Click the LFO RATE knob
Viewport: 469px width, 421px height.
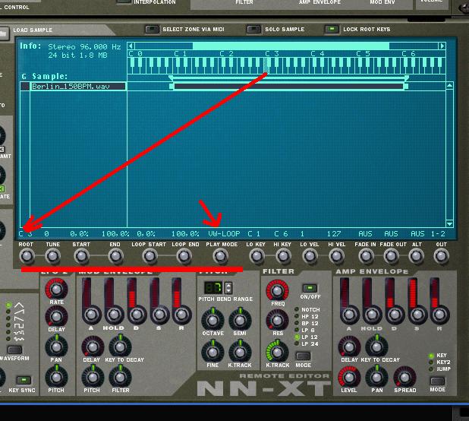(x=56, y=289)
